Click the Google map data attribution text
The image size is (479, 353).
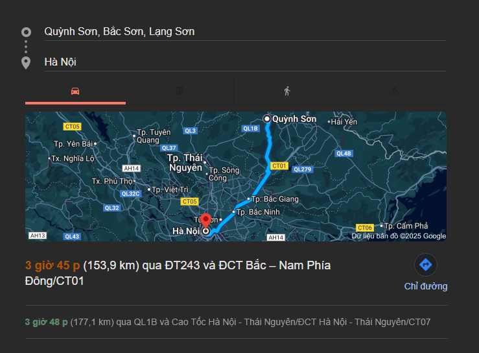point(399,236)
